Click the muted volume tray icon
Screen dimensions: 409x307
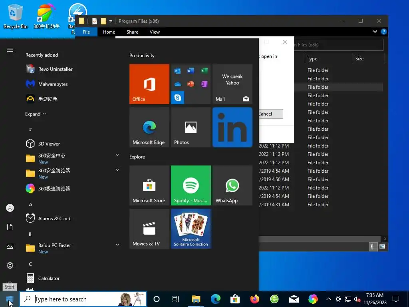pos(357,299)
